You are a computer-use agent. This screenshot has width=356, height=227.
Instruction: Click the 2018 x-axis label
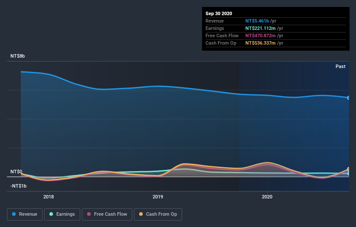(x=49, y=197)
